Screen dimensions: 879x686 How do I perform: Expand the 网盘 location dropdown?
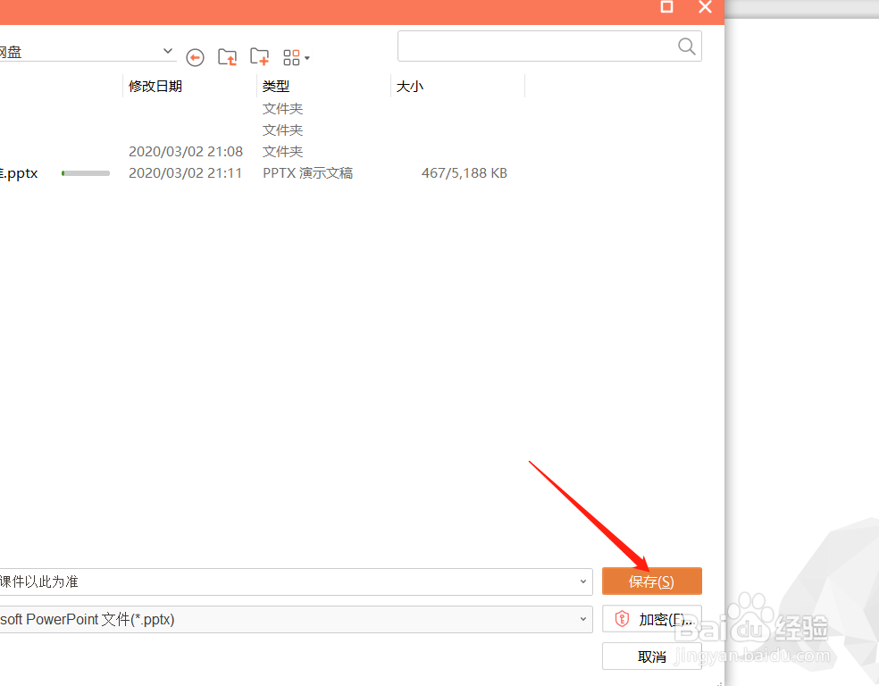[167, 51]
